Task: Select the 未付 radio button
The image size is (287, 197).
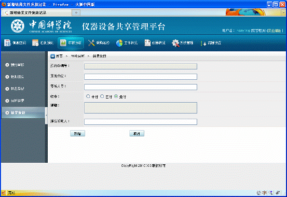Action: 88,96
